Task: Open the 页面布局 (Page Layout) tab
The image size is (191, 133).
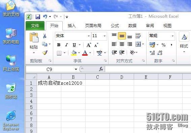Action: click(x=93, y=26)
